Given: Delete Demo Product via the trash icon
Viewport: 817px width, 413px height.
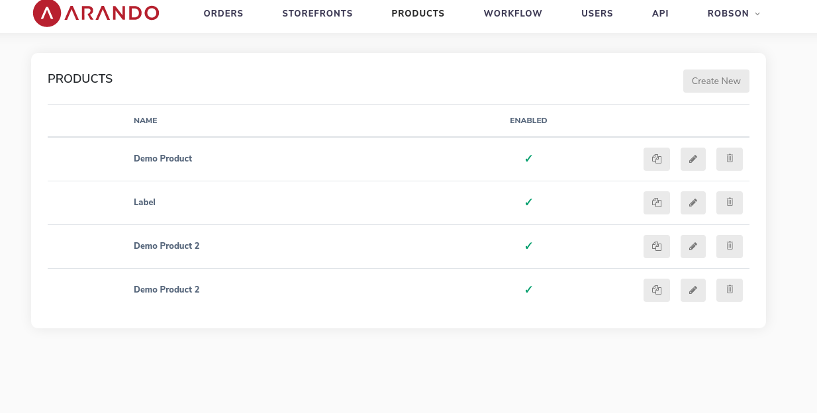Looking at the screenshot, I should tap(729, 159).
